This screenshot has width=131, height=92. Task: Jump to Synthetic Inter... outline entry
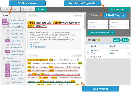[x=17, y=75]
